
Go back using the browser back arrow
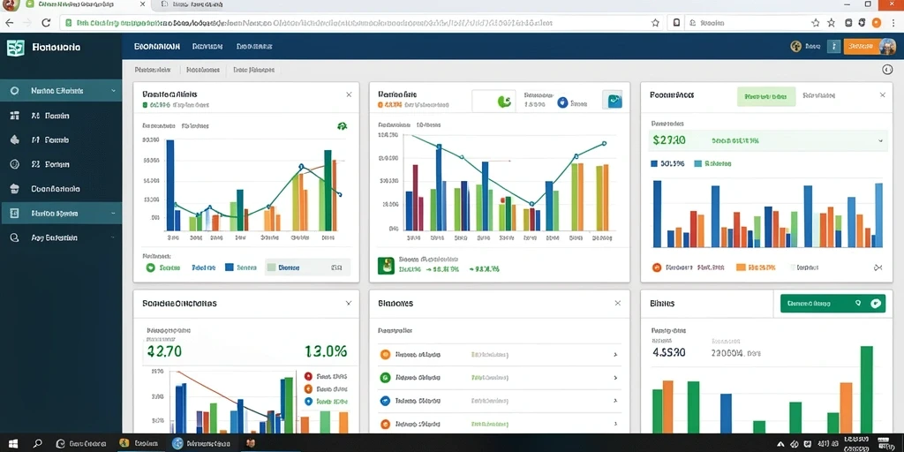coord(10,23)
